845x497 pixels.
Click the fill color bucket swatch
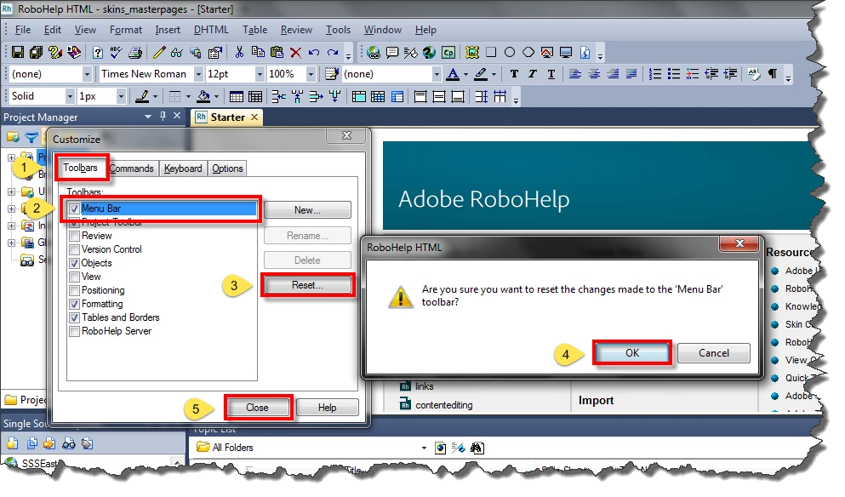coord(203,96)
